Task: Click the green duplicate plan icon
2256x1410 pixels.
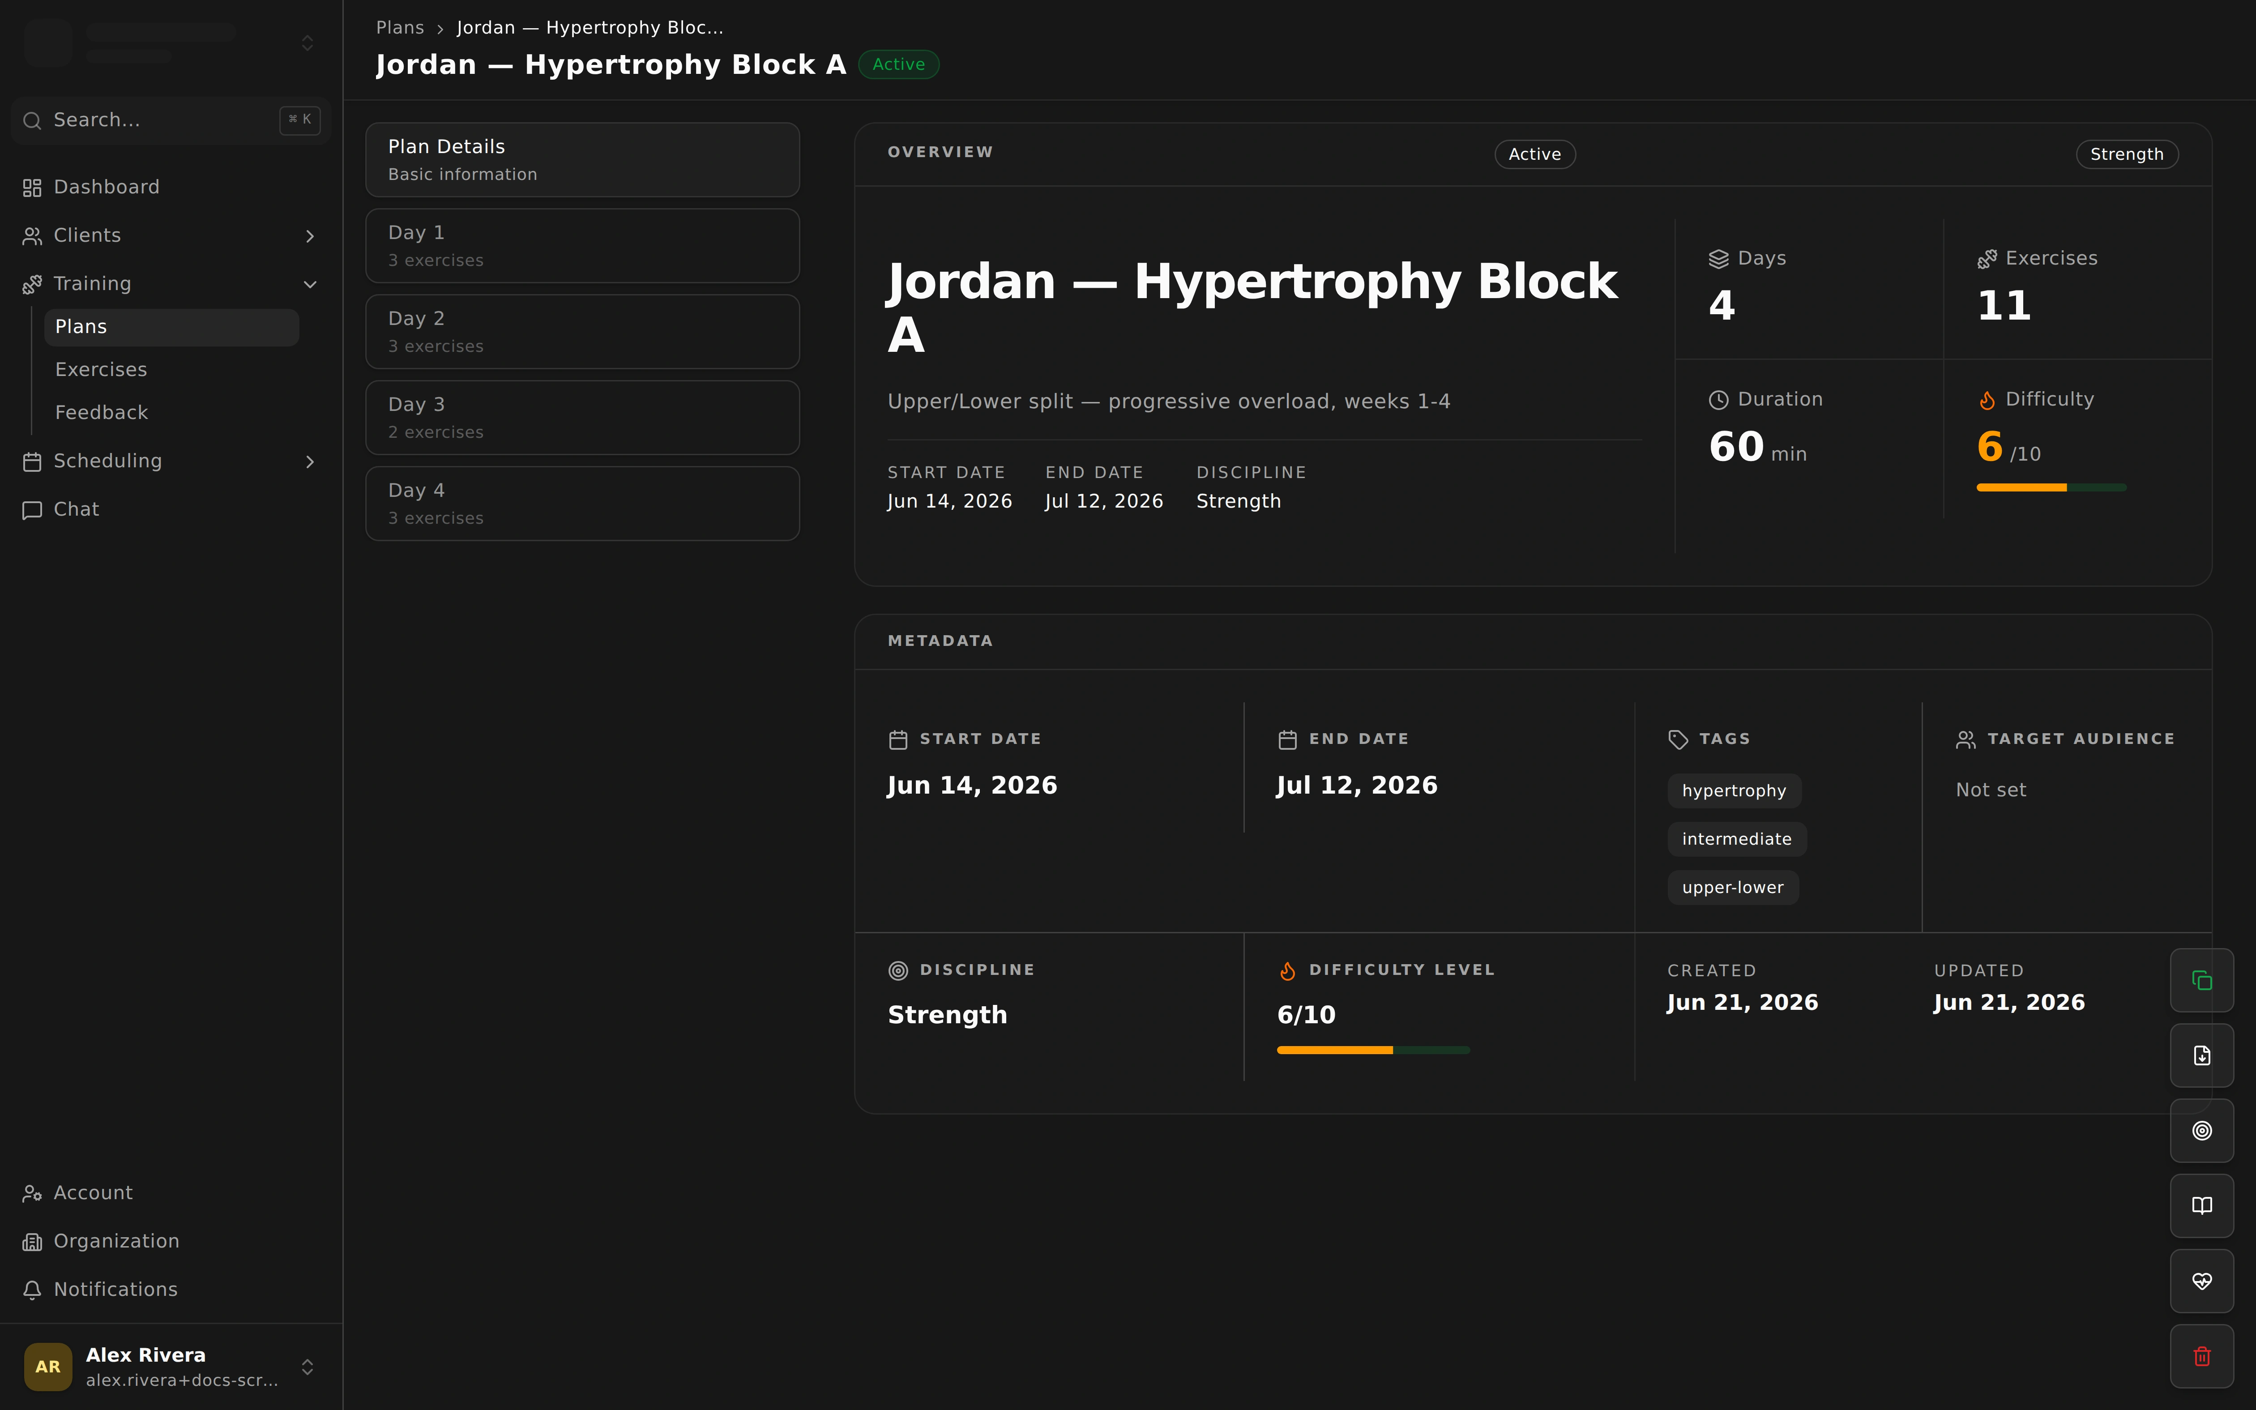Action: click(2202, 980)
